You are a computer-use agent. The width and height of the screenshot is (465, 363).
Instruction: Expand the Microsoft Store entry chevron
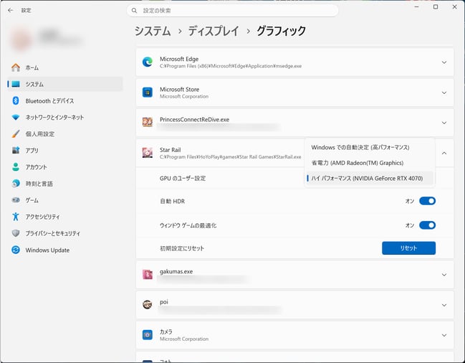444,93
